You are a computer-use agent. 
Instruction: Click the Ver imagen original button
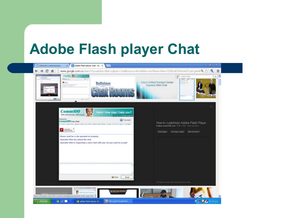tap(177, 132)
